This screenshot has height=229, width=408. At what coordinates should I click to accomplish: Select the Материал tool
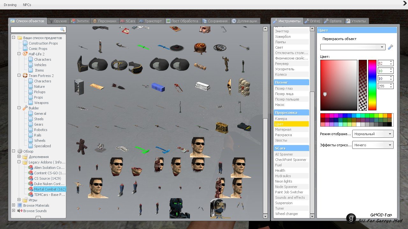pyautogui.click(x=291, y=129)
